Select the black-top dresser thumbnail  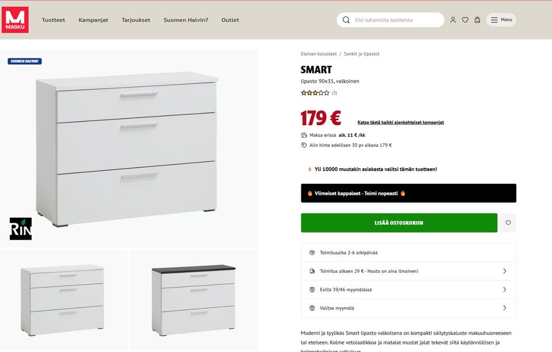pos(194,300)
